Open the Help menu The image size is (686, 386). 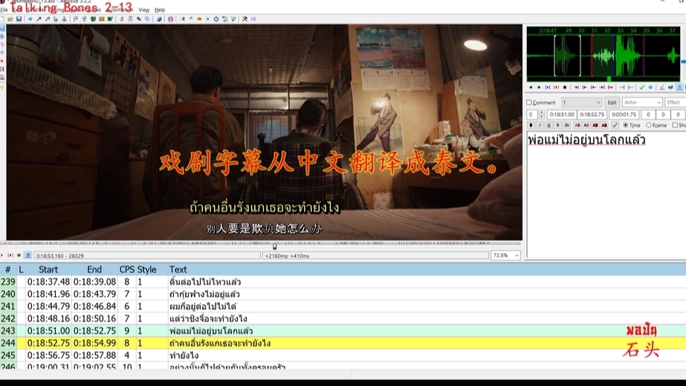[160, 10]
